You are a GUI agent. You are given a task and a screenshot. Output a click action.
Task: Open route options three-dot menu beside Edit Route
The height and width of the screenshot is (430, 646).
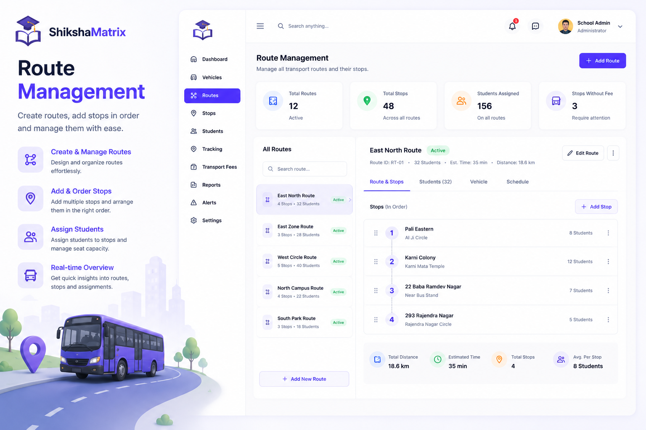pos(613,153)
